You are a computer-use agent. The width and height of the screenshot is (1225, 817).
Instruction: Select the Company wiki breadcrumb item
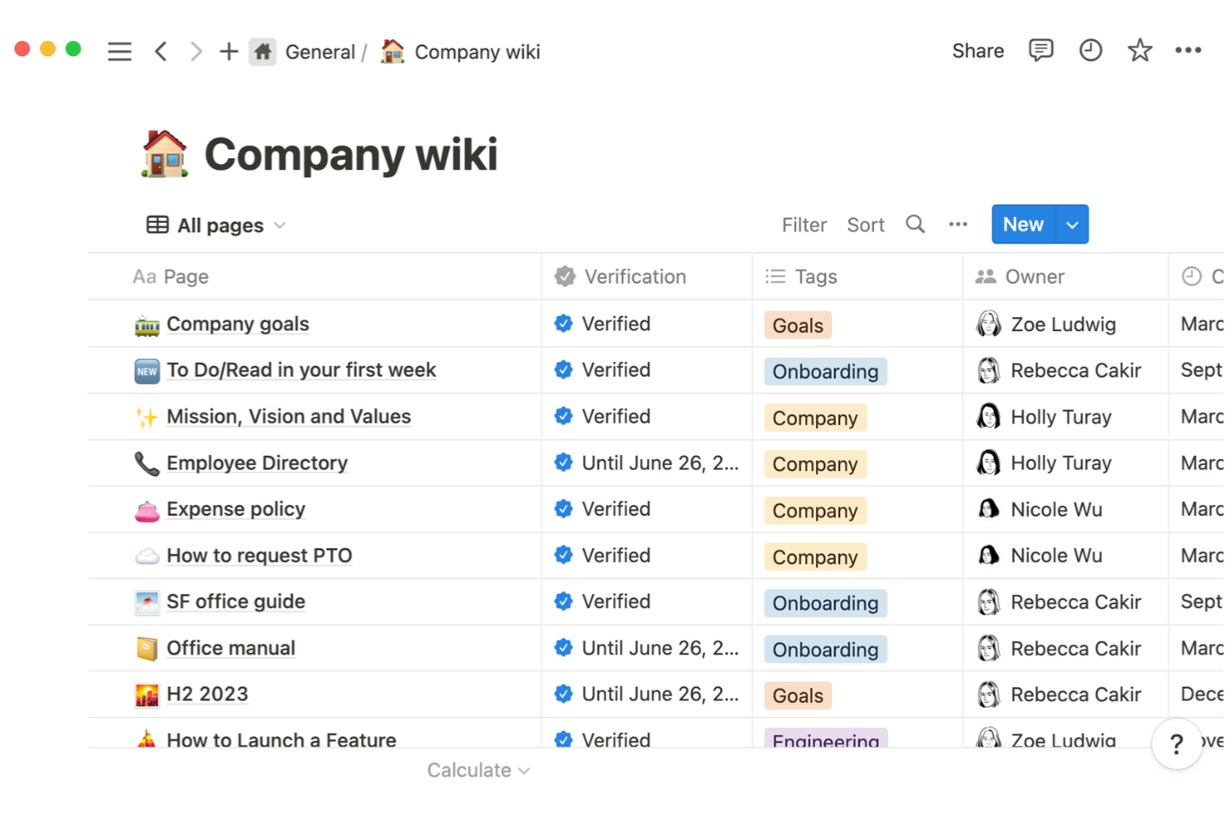478,51
